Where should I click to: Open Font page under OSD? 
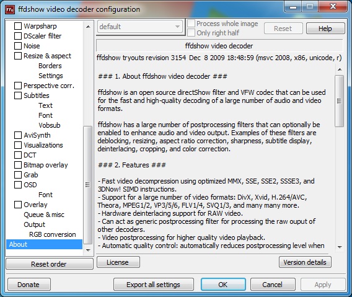click(x=46, y=195)
